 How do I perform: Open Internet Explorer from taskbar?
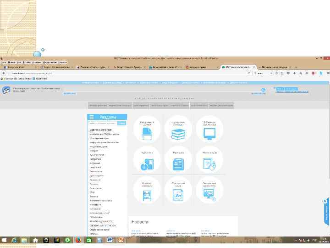(14, 240)
